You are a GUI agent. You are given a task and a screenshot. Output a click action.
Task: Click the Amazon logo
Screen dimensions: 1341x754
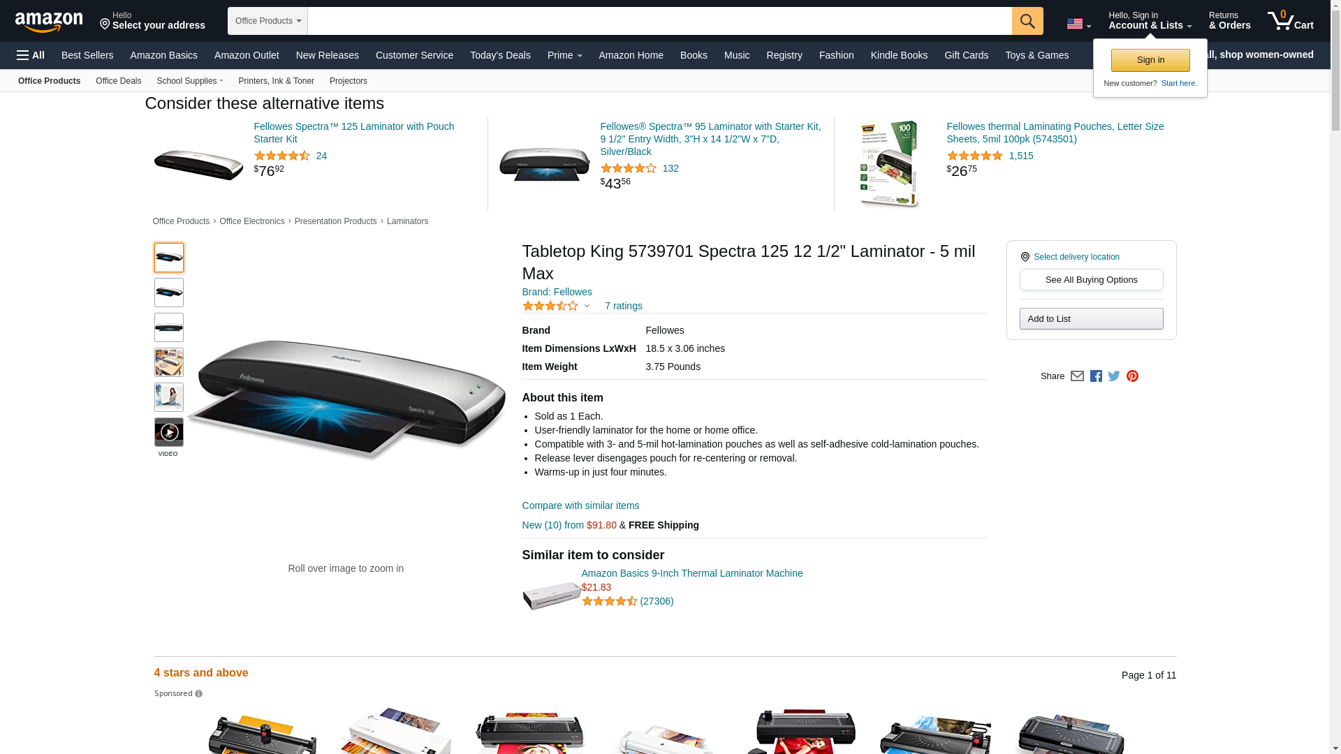coord(49,22)
